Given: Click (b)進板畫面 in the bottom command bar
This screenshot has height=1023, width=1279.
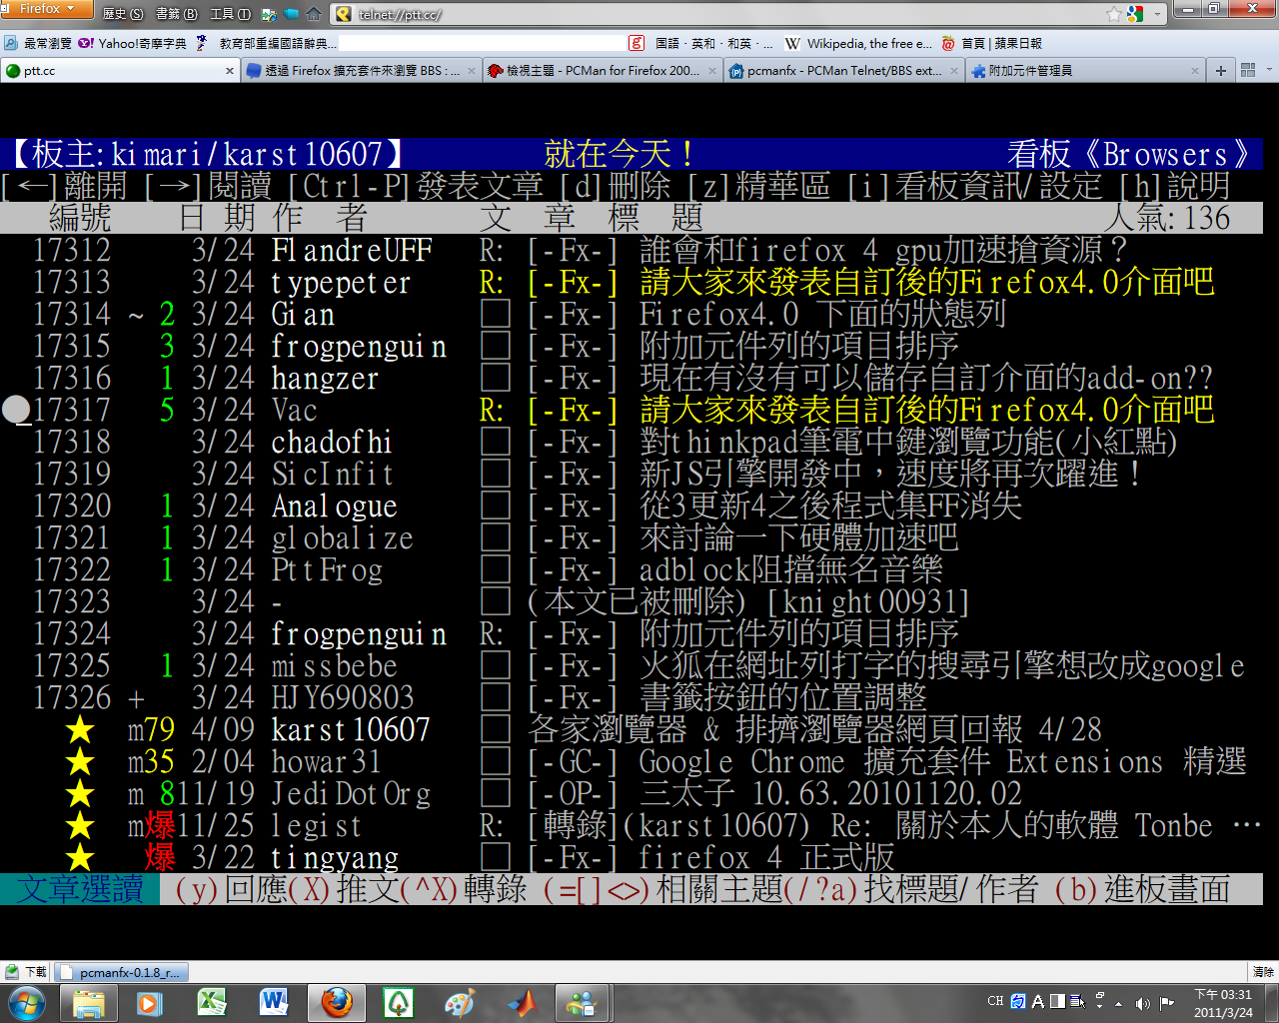Looking at the screenshot, I should coord(1143,889).
